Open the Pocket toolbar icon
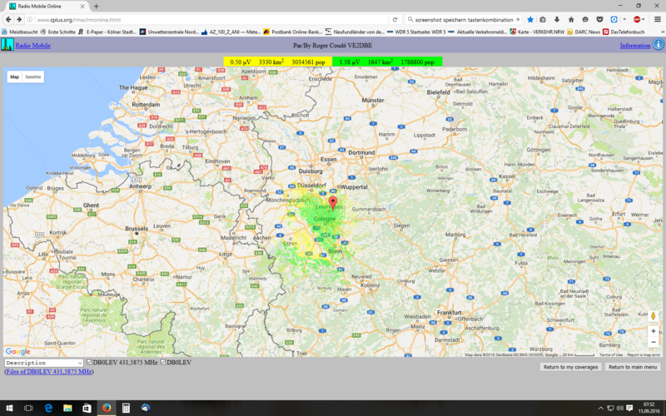Screen dimensions: 666x416 point(599,19)
